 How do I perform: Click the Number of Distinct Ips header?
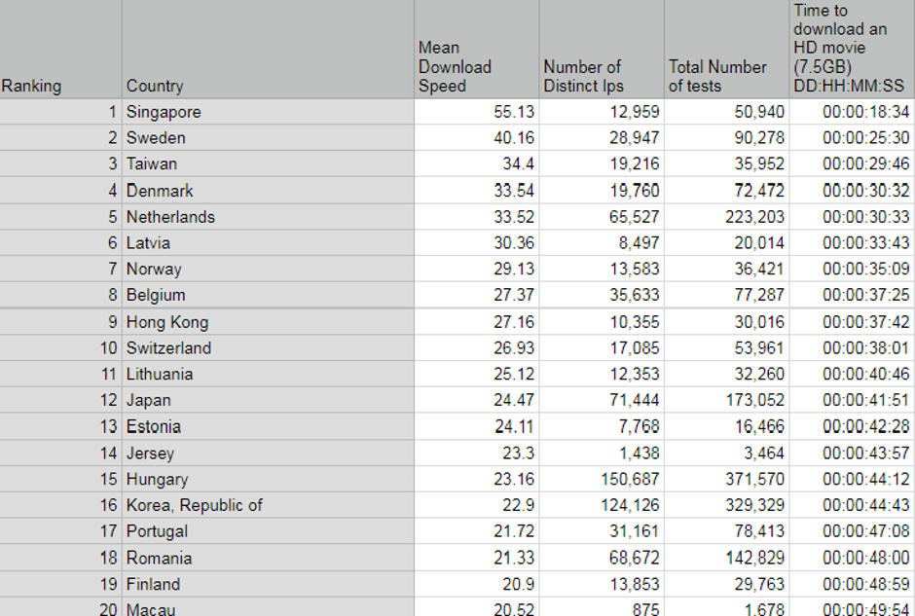click(602, 49)
